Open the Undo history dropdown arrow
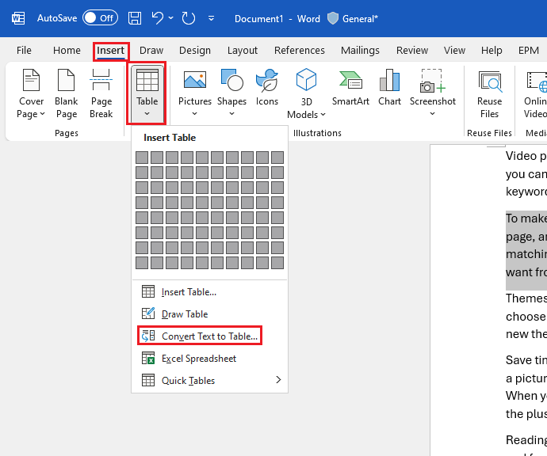 (171, 17)
